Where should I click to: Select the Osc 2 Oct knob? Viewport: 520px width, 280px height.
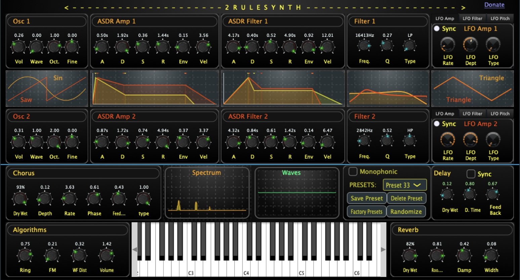tap(54, 142)
